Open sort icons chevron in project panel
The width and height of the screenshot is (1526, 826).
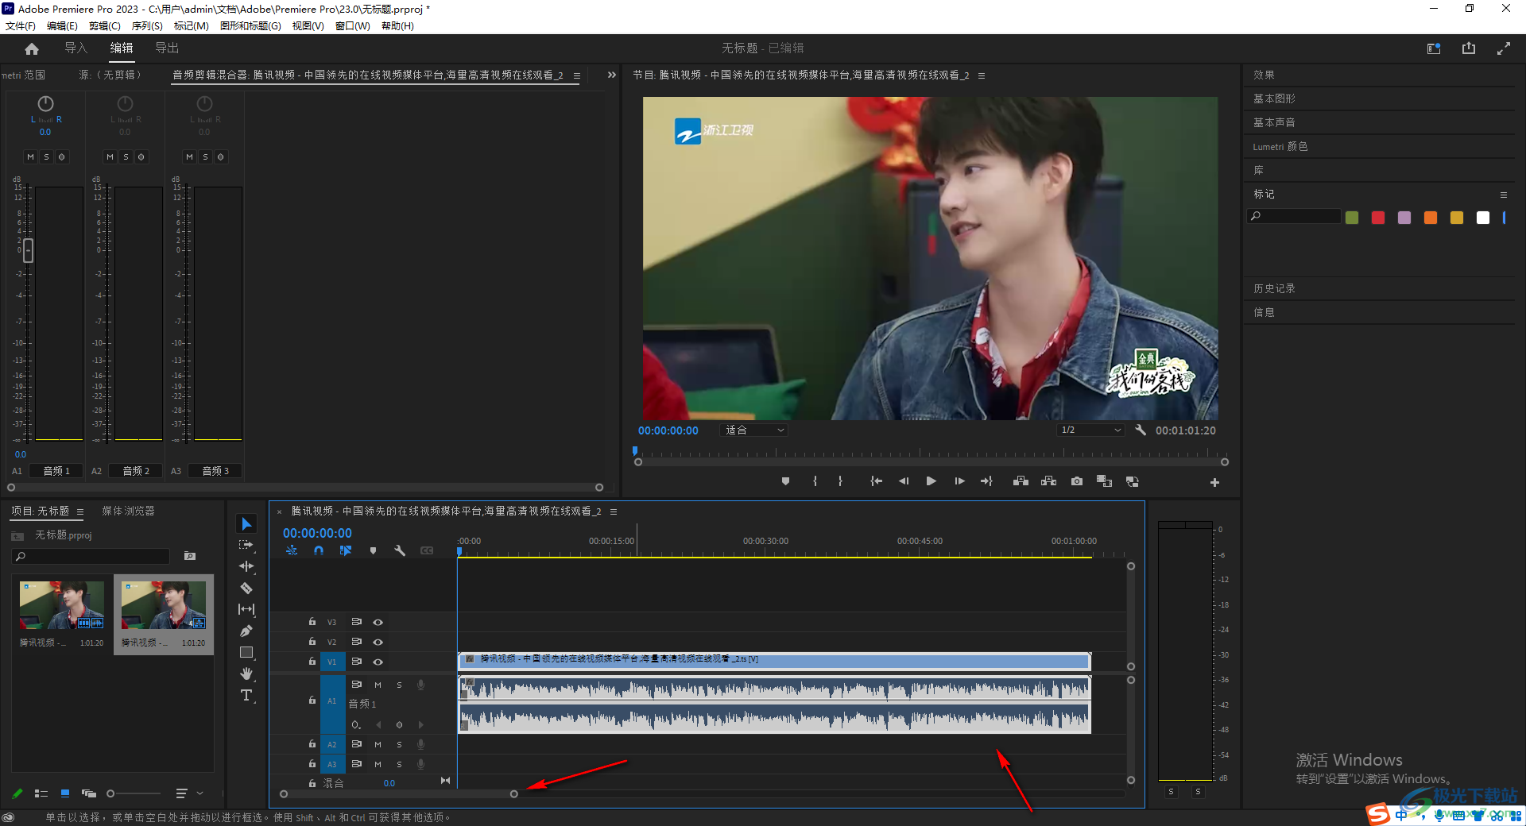(199, 793)
